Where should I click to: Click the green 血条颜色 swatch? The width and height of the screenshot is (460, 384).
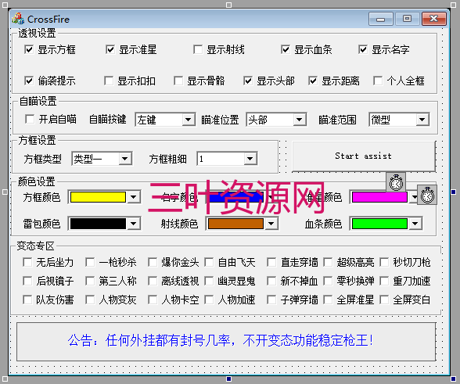pos(379,224)
